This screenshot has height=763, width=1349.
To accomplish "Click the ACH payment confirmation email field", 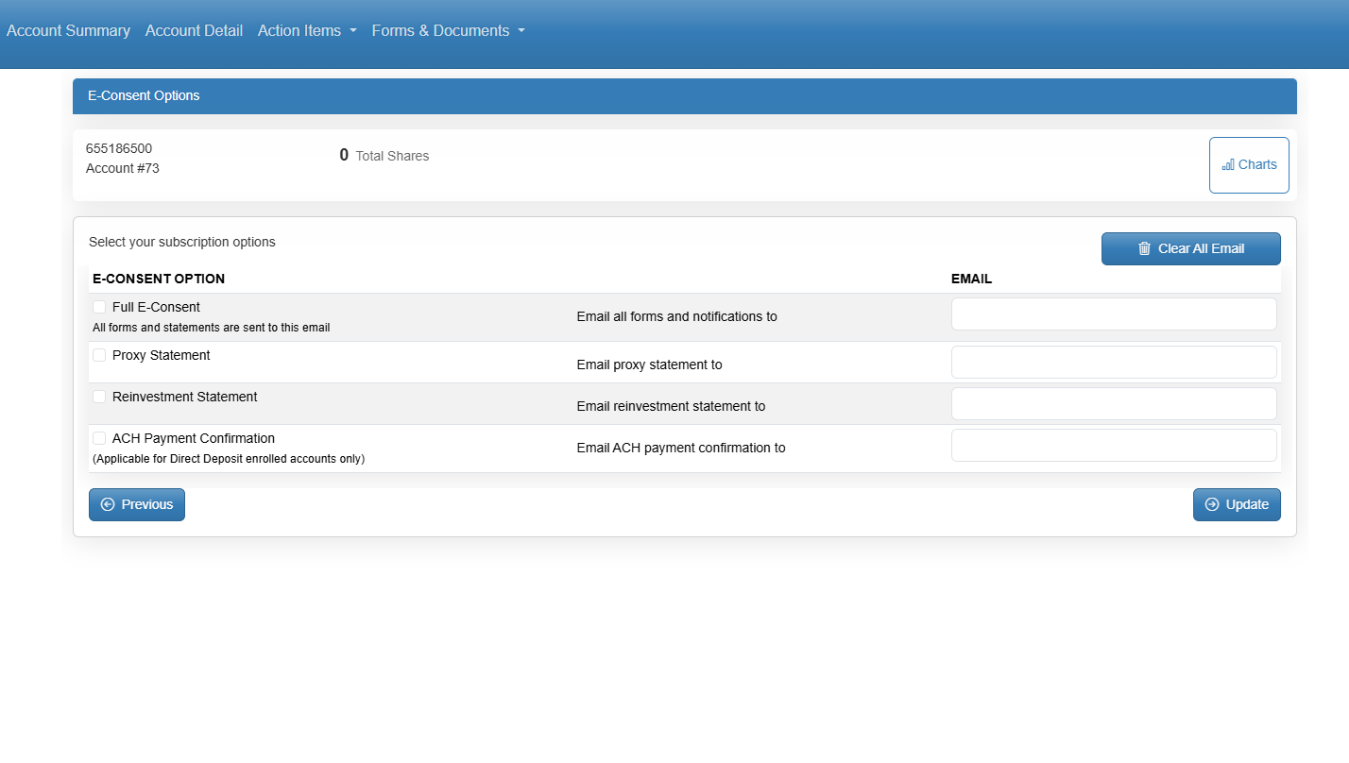I will coord(1113,446).
